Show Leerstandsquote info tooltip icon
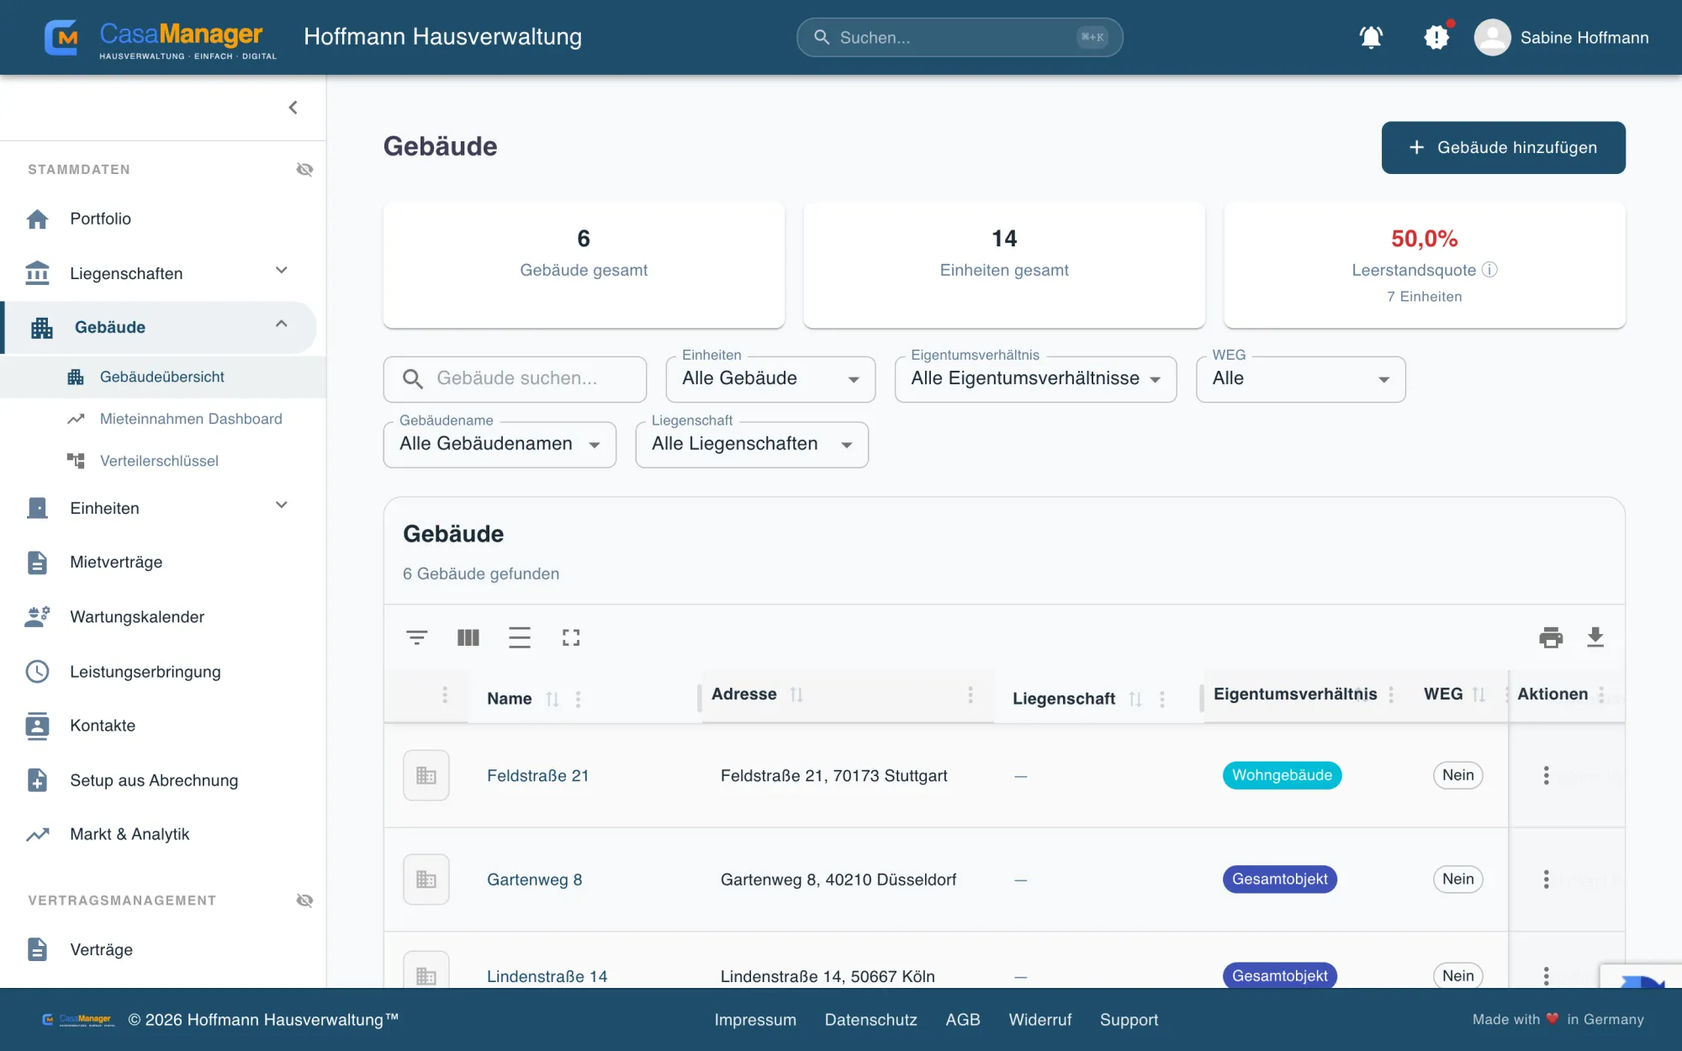 point(1489,270)
